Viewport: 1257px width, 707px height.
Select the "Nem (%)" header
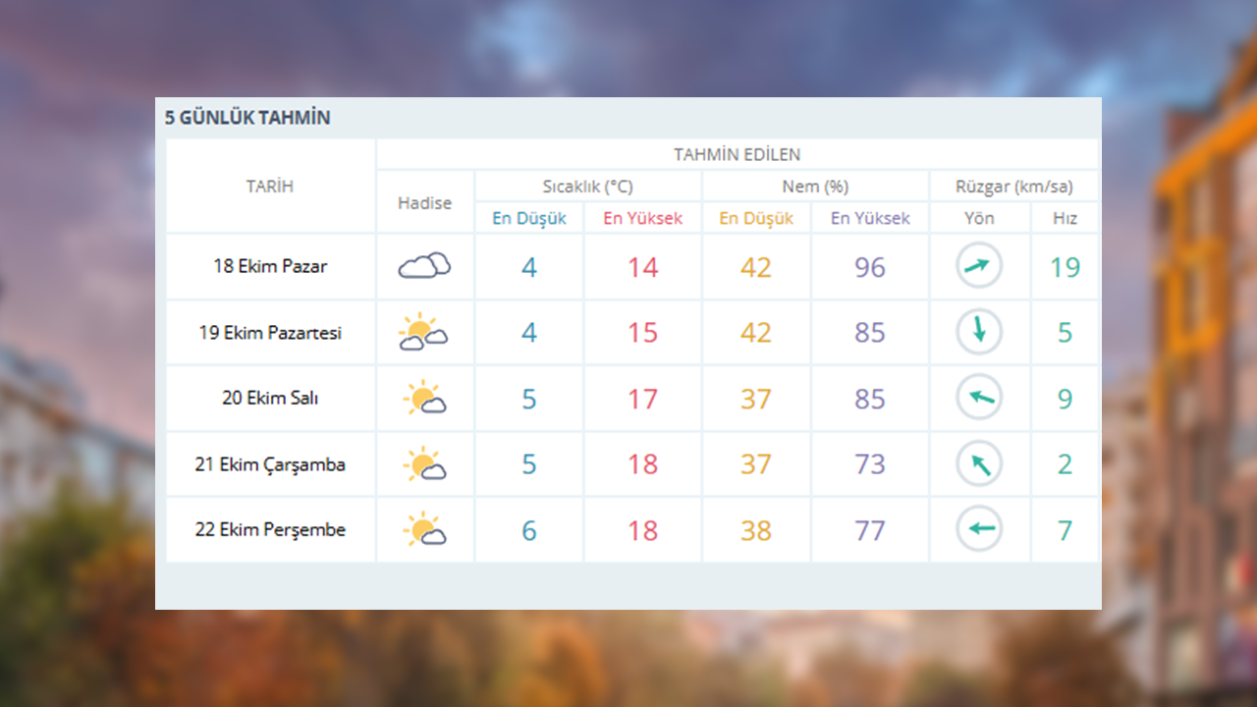[x=815, y=187]
